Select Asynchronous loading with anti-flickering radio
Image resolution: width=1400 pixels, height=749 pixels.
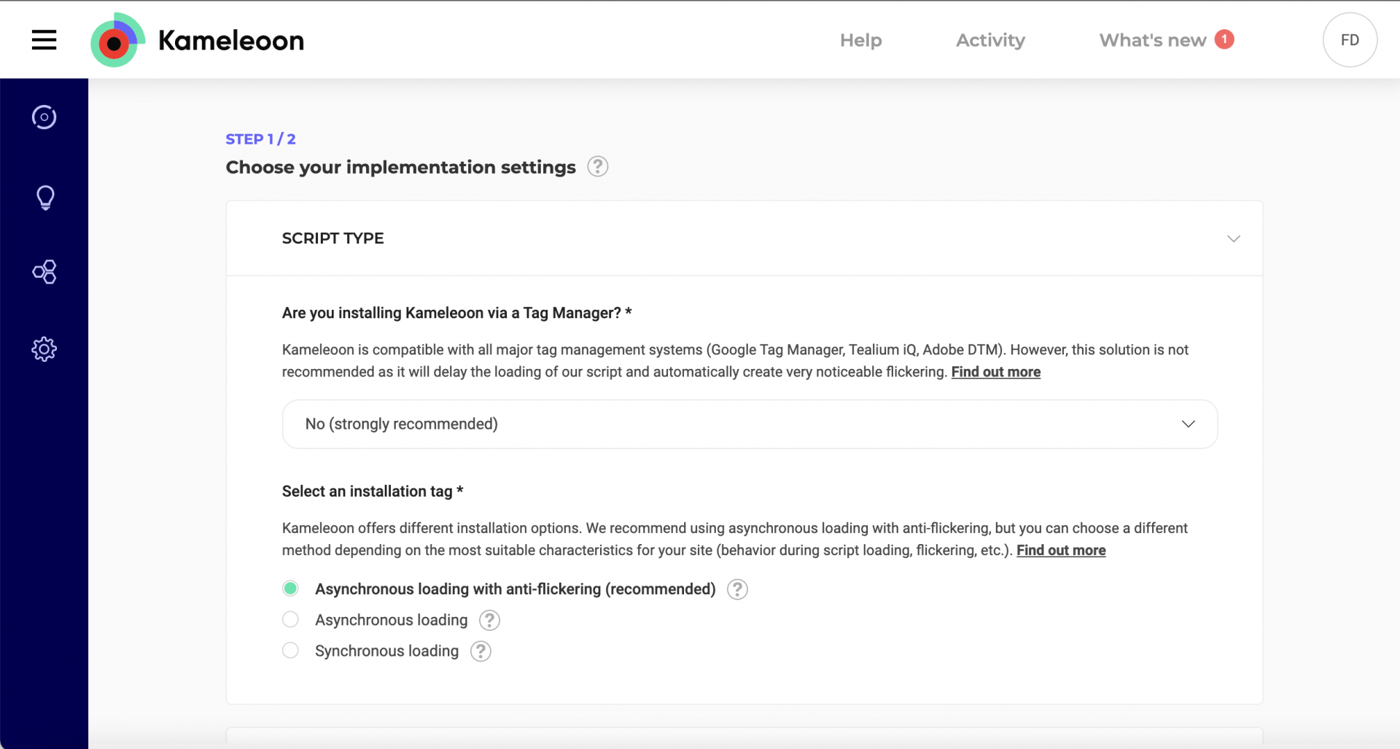tap(290, 589)
